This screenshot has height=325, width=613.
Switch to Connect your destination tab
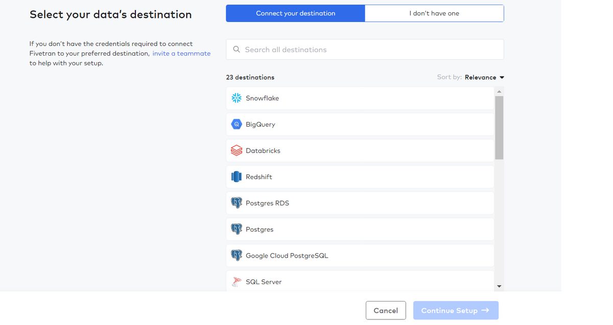click(x=296, y=13)
